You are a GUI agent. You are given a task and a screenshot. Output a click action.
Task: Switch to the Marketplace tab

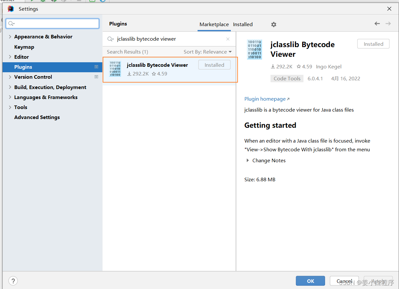coord(214,25)
